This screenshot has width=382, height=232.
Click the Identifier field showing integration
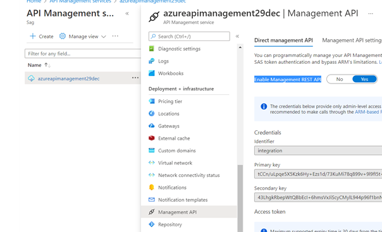pyautogui.click(x=318, y=150)
